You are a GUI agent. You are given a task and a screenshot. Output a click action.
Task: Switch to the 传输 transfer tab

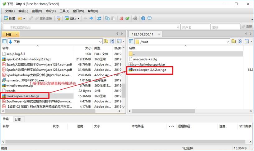pos(6,119)
